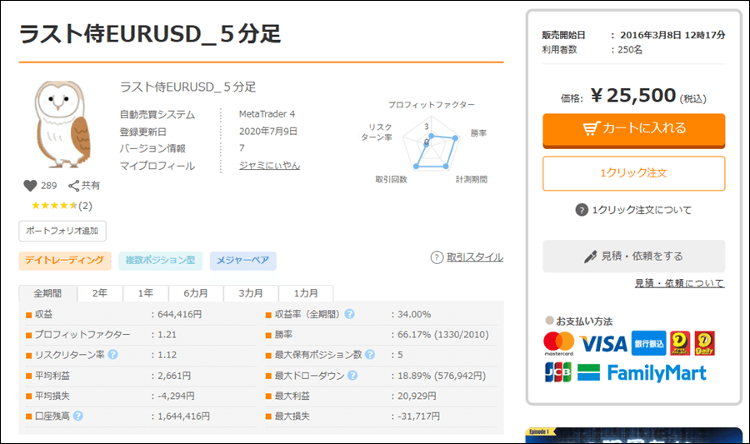Click the heart favorite icon

(x=30, y=186)
